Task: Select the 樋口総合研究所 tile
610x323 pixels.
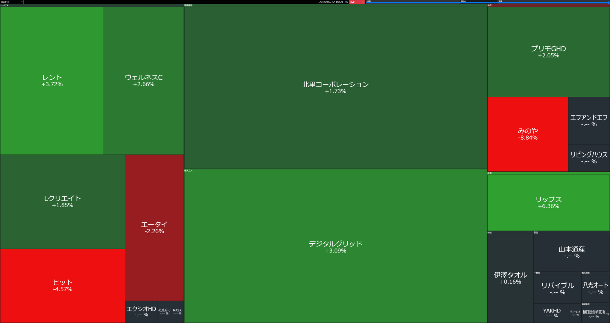Action: click(593, 314)
